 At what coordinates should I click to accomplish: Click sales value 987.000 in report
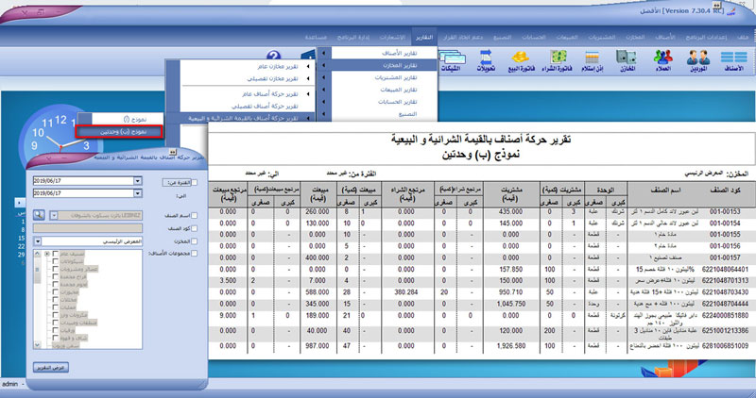318,345
